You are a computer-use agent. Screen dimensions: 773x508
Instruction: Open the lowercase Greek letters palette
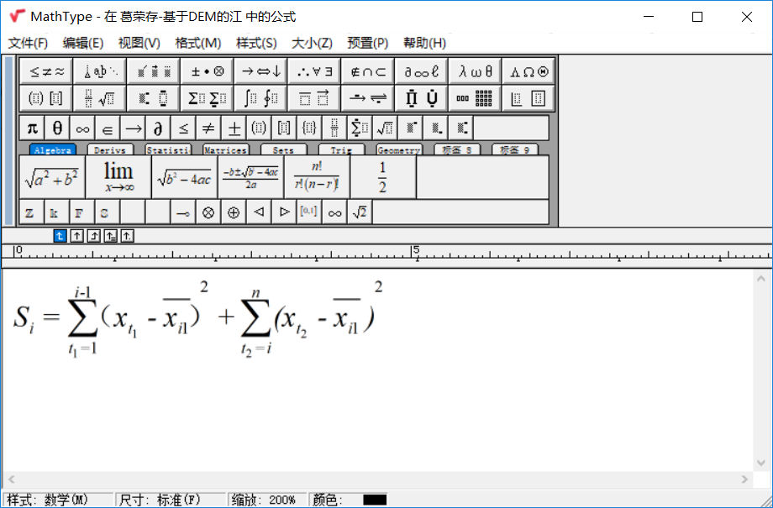pyautogui.click(x=475, y=71)
